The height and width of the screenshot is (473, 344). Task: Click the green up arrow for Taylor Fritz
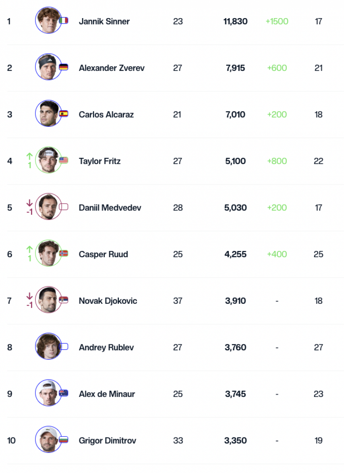pyautogui.click(x=30, y=156)
